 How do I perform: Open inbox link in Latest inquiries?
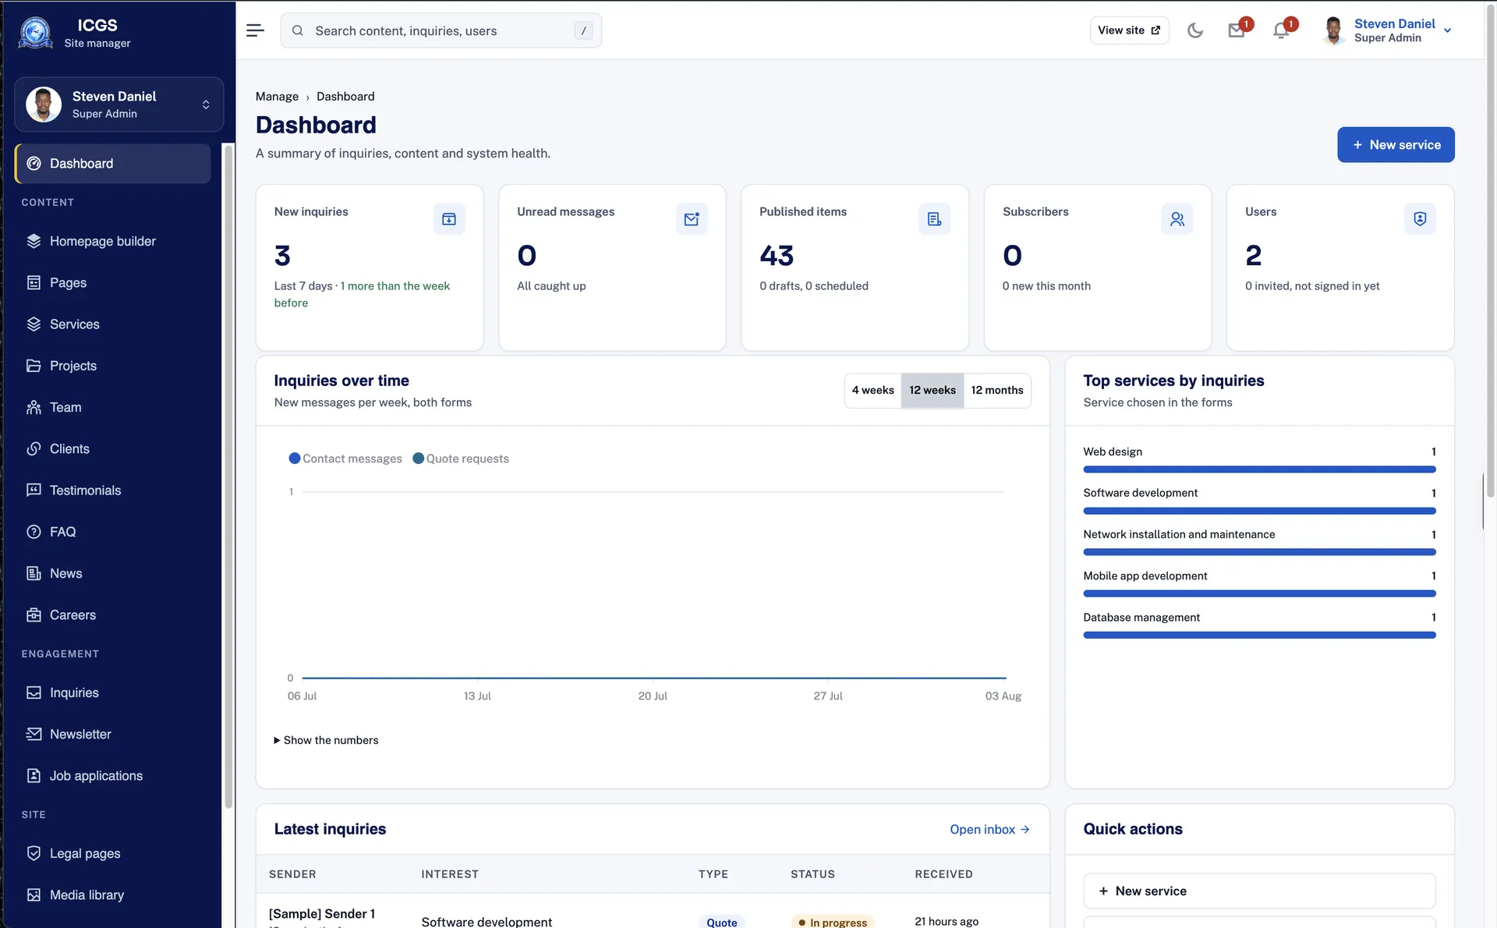click(x=989, y=829)
